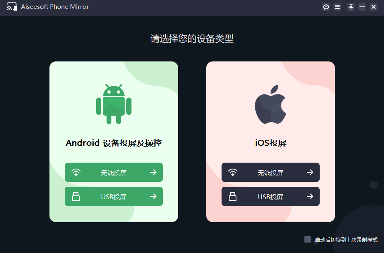
Task: Click the green Android robot icon
Action: tap(114, 104)
